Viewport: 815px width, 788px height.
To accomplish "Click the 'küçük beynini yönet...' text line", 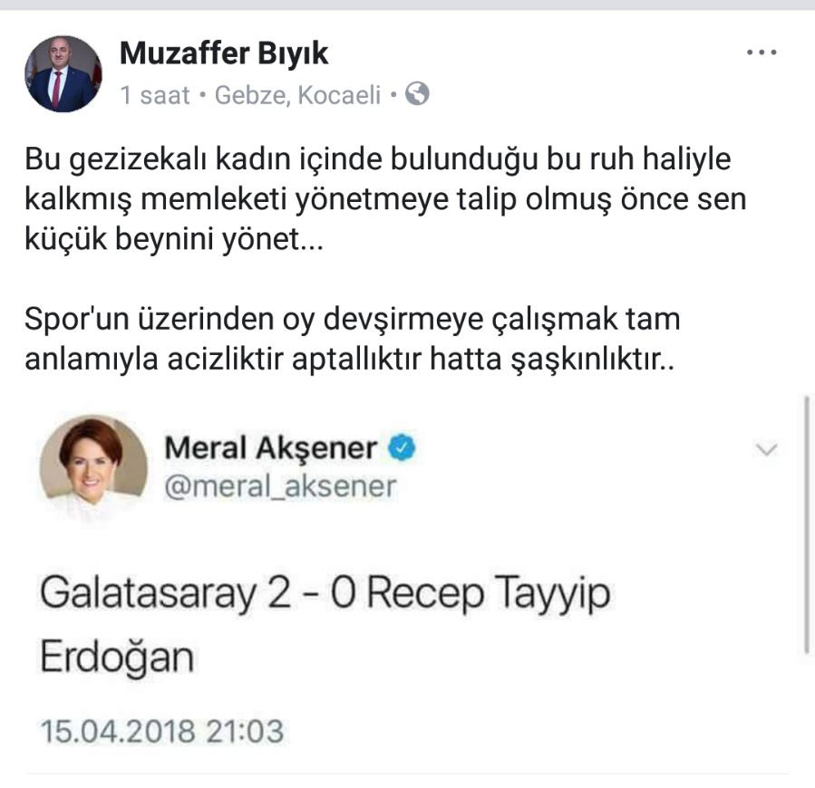I will tap(174, 239).
